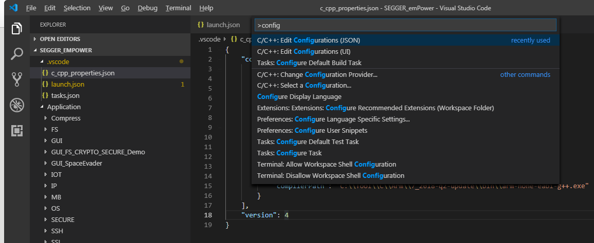Image resolution: width=594 pixels, height=243 pixels.
Task: Choose Configure Display Language command
Action: tap(406, 97)
